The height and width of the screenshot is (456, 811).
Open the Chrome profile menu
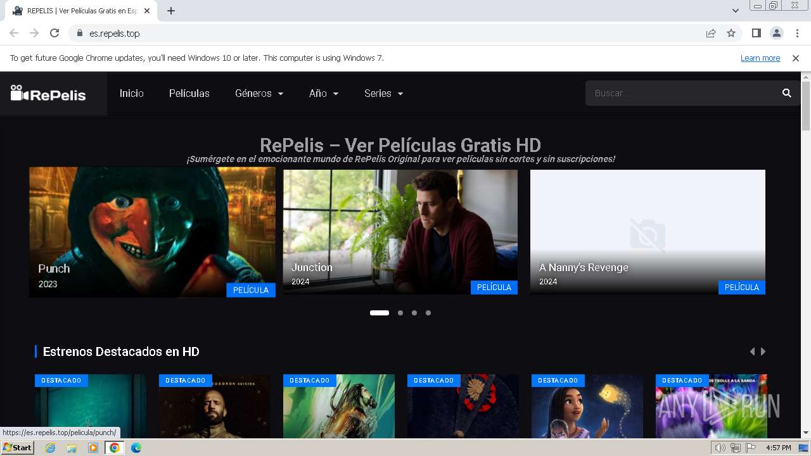(x=776, y=34)
